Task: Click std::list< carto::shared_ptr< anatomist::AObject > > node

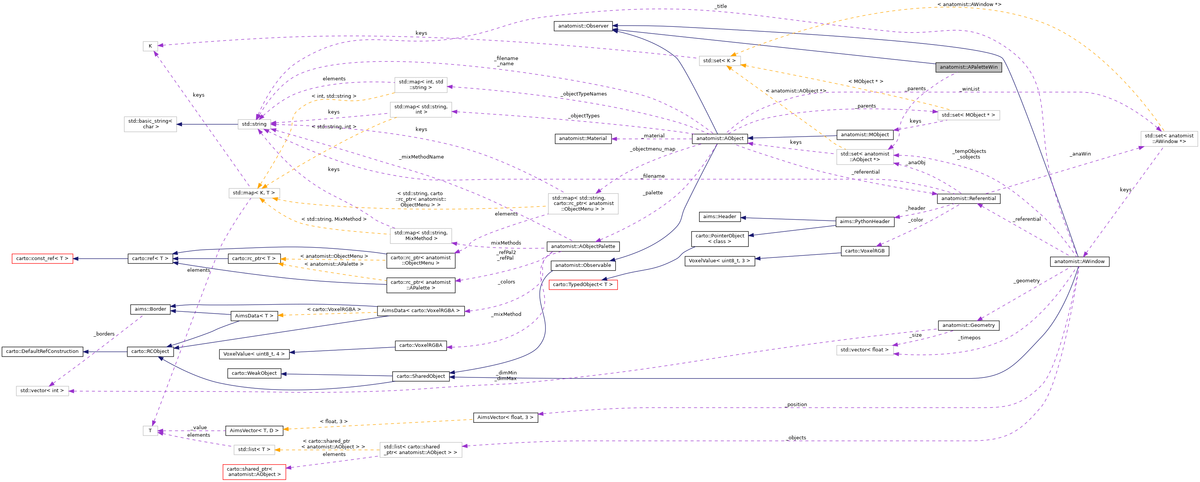Action: (x=421, y=450)
